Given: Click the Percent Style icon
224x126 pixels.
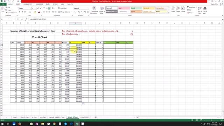Looking at the screenshot, I should (x=79, y=12).
